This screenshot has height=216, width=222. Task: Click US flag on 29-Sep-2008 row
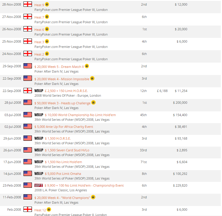(x=28, y=66)
